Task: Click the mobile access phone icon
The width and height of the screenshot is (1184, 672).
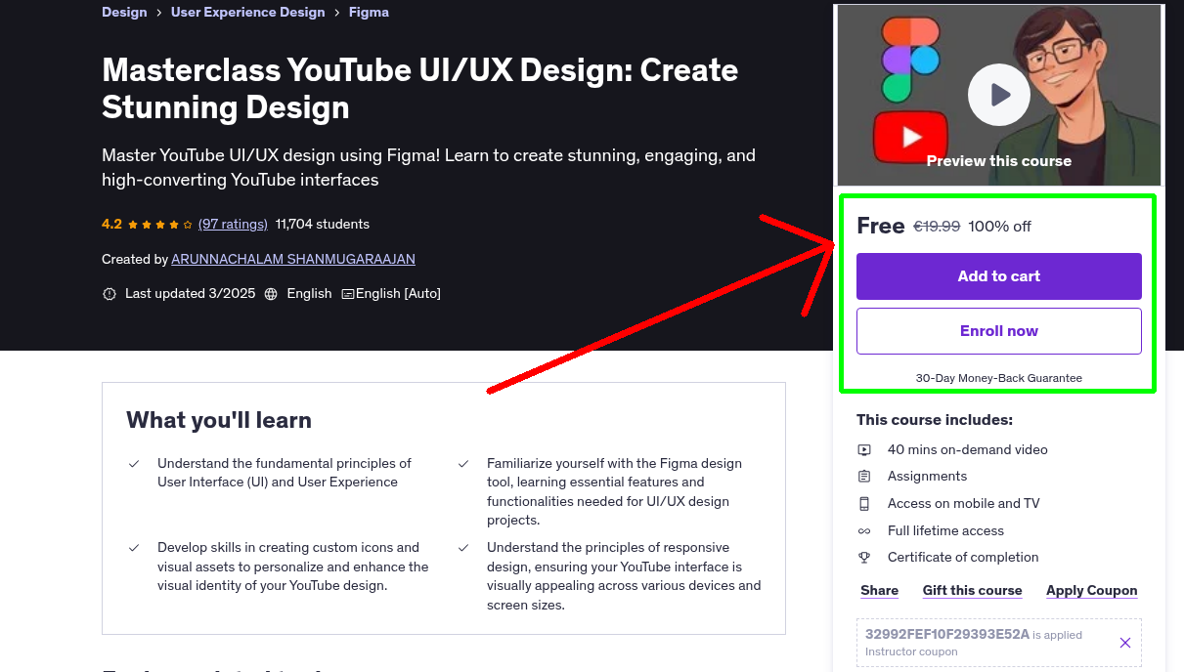Action: coord(864,504)
